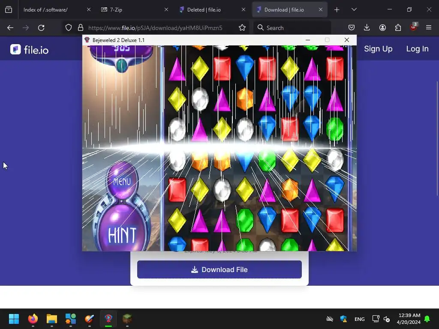Viewport: 439px width, 329px height.
Task: Open the Windows Start menu
Action: coord(14,319)
